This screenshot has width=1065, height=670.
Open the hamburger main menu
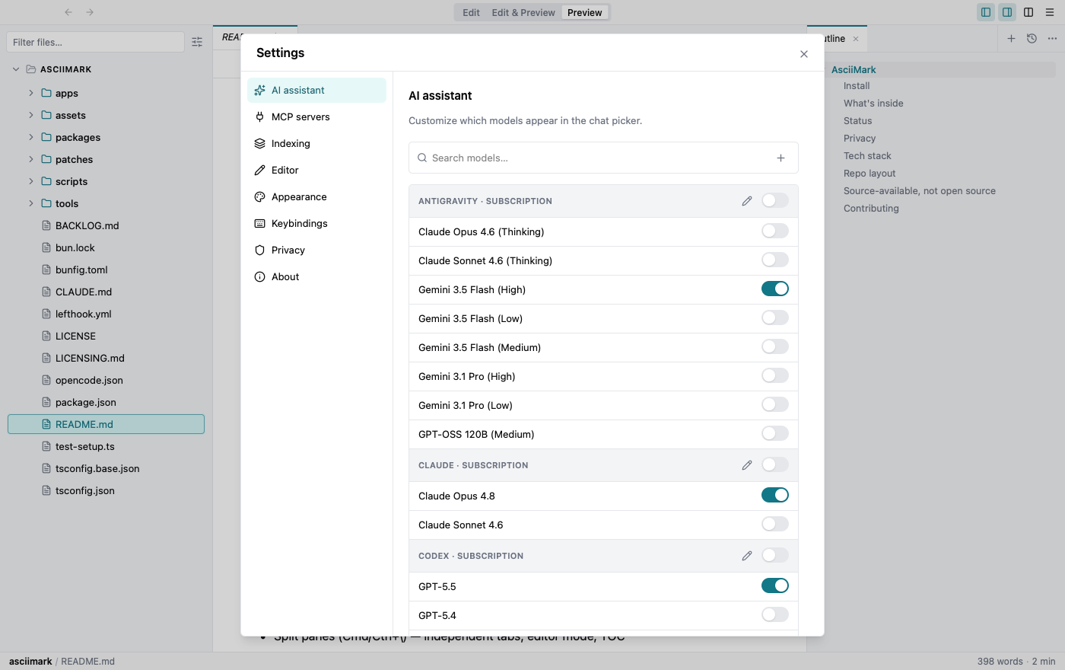click(x=1050, y=12)
